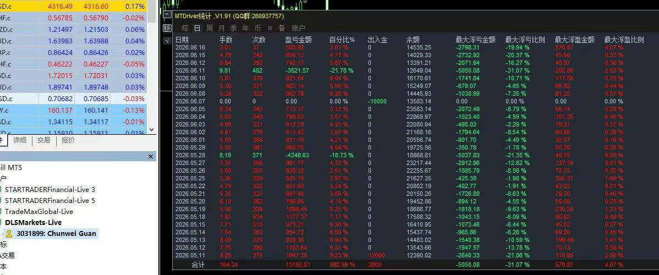Screen dimensions: 659x275
Task: Click the 移 move-panel icon
Action: click(x=167, y=28)
